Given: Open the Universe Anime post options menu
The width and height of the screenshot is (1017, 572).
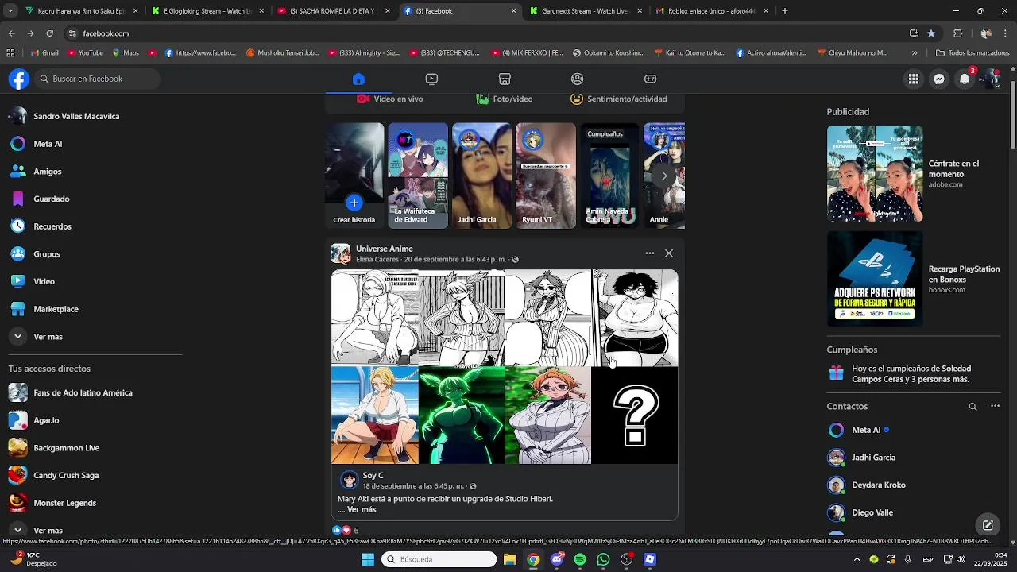Looking at the screenshot, I should point(650,253).
